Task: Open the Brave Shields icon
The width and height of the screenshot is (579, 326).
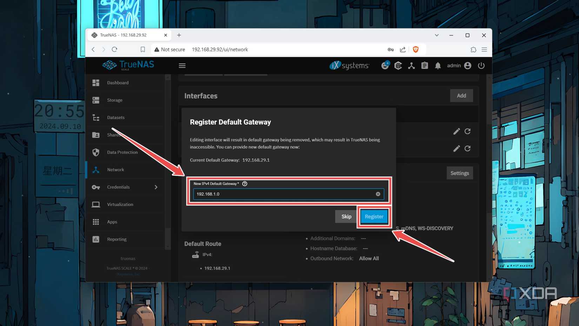Action: point(416,50)
